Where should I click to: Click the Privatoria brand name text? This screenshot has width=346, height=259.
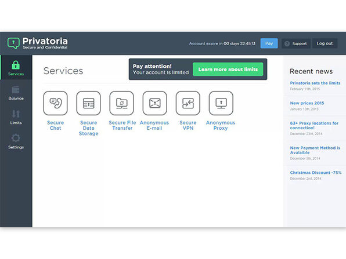click(45, 41)
